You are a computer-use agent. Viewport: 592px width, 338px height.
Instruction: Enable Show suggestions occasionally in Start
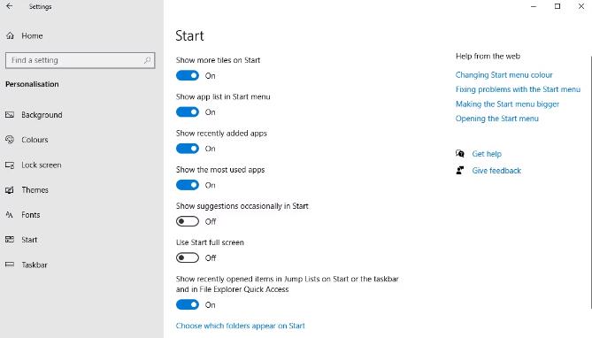188,221
